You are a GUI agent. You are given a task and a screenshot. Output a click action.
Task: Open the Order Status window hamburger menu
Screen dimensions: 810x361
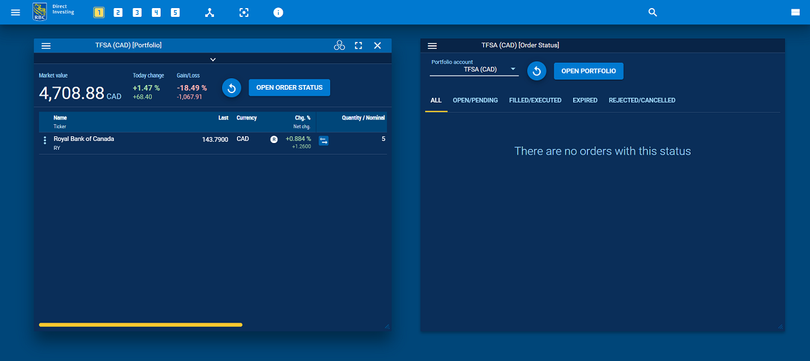click(433, 46)
